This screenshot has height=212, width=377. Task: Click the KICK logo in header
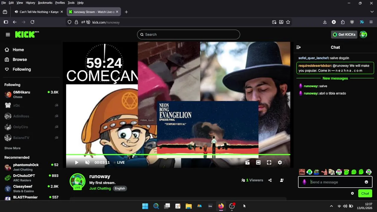coord(27,34)
